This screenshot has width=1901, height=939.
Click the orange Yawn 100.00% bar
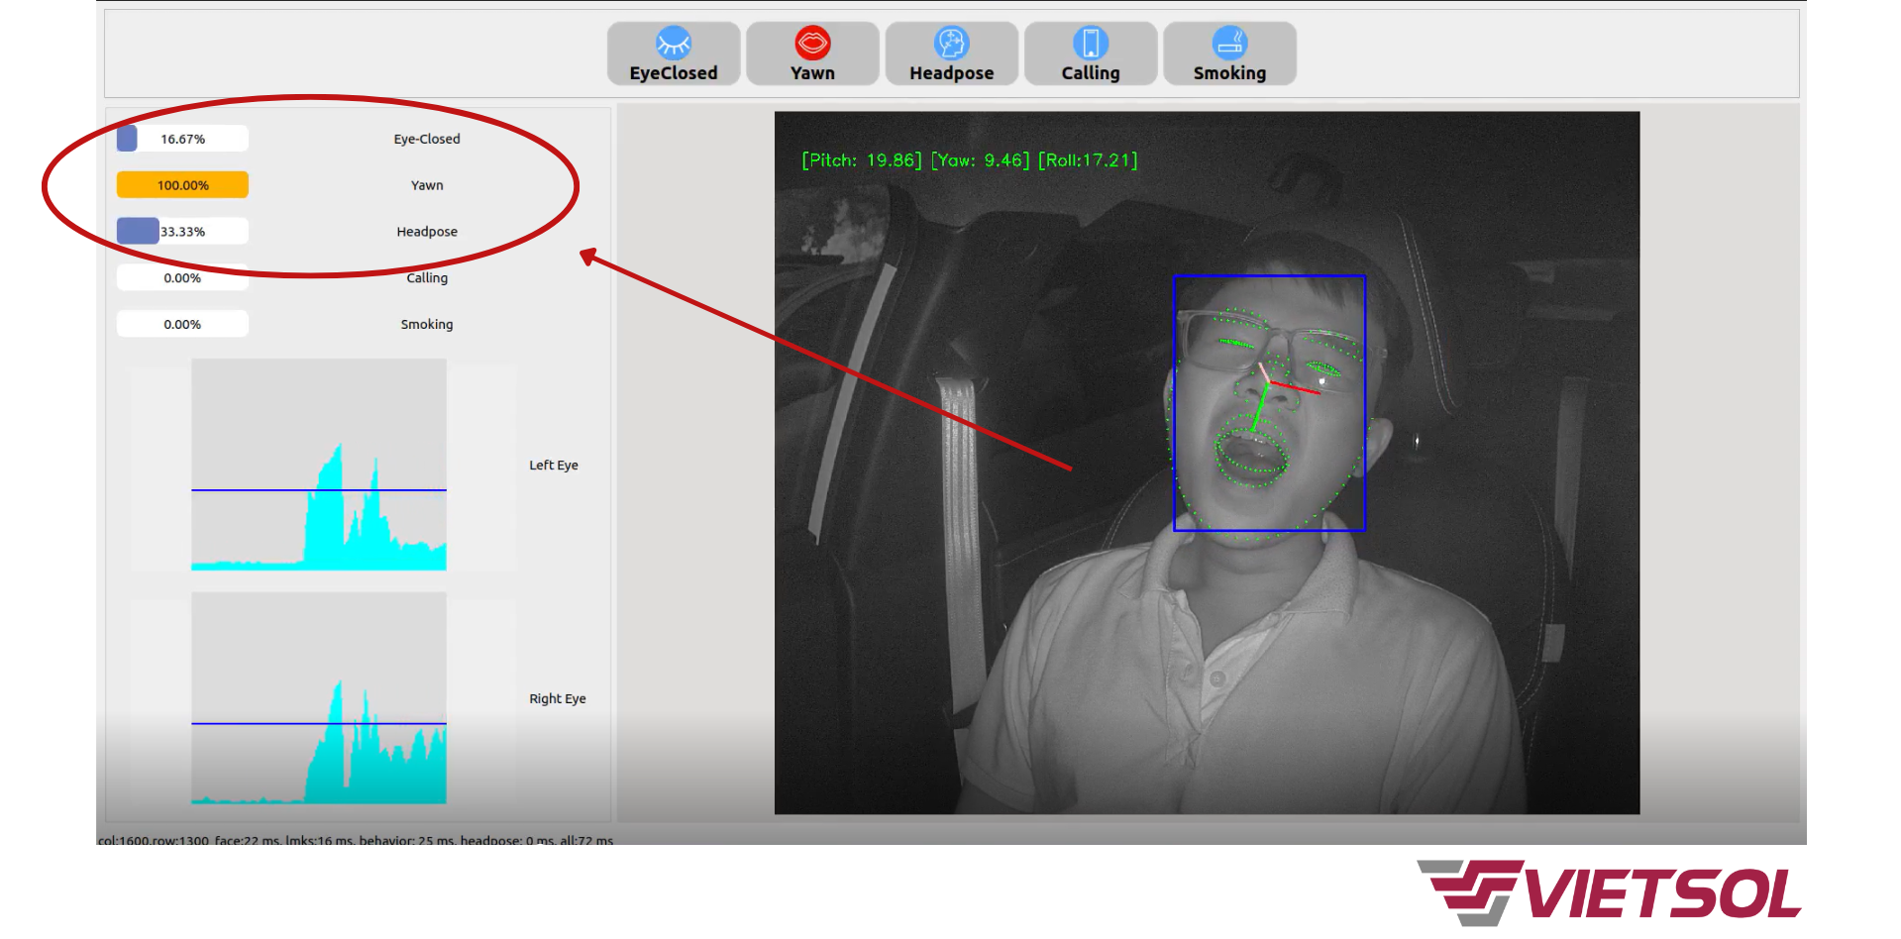(x=182, y=185)
